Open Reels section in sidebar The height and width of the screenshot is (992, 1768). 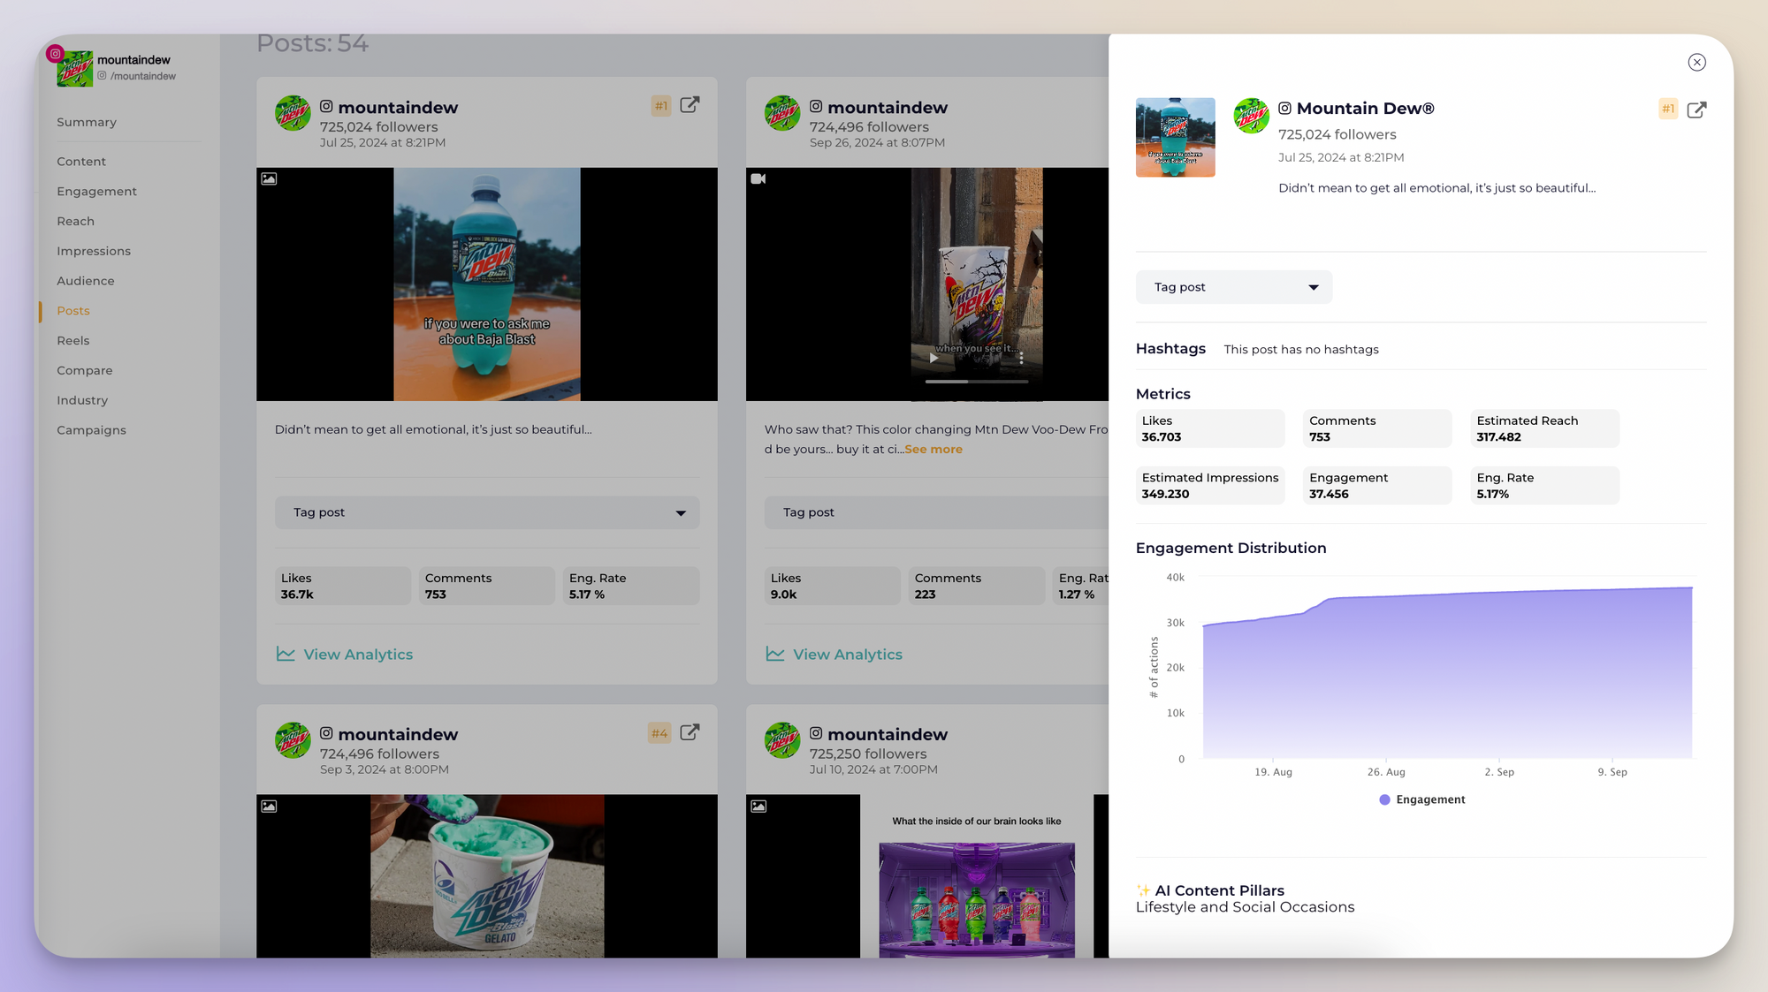(x=73, y=341)
